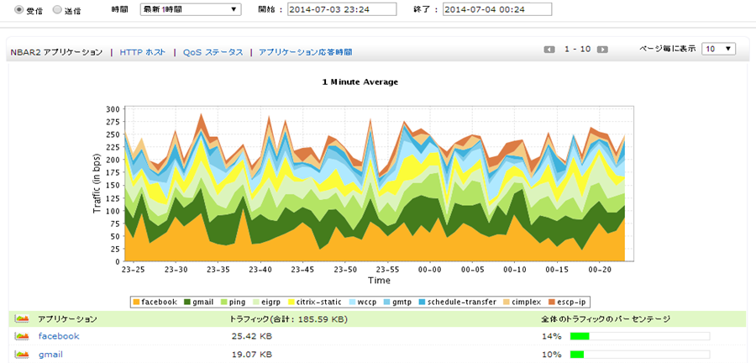Click citrix-static legend color swatch
Viewport: 756px width, 363px height.
292,302
